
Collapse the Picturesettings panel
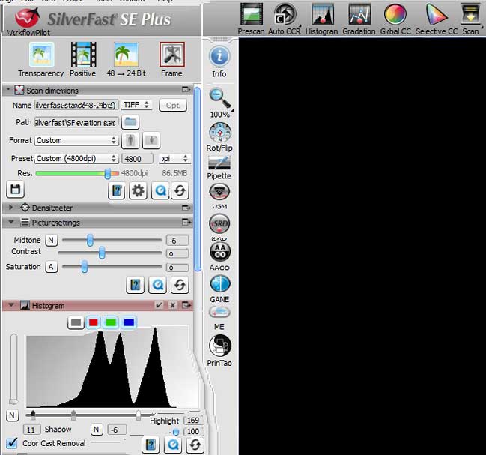[11, 222]
